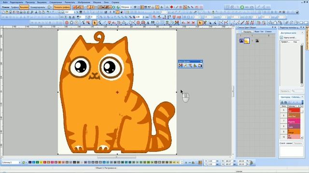This screenshot has height=173, width=309.
Task: Click the center cross marker on cat
Action: point(117,92)
